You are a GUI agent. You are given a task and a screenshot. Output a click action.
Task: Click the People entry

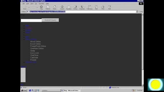(x=33, y=60)
